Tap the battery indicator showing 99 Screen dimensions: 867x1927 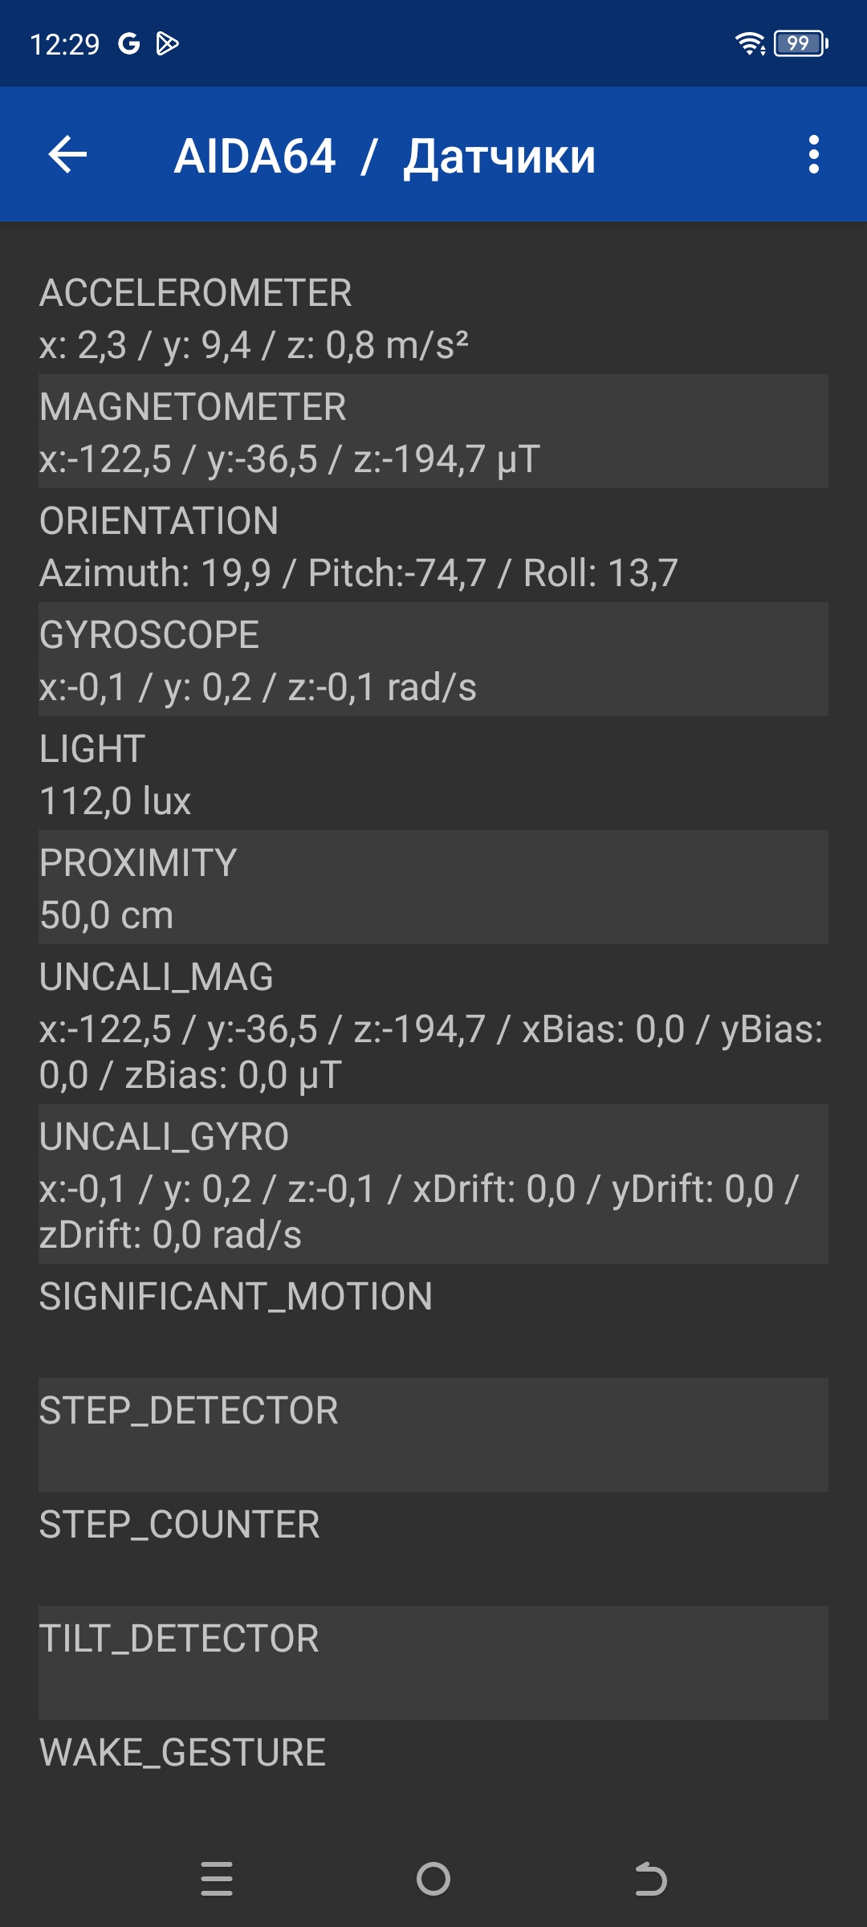pyautogui.click(x=800, y=43)
